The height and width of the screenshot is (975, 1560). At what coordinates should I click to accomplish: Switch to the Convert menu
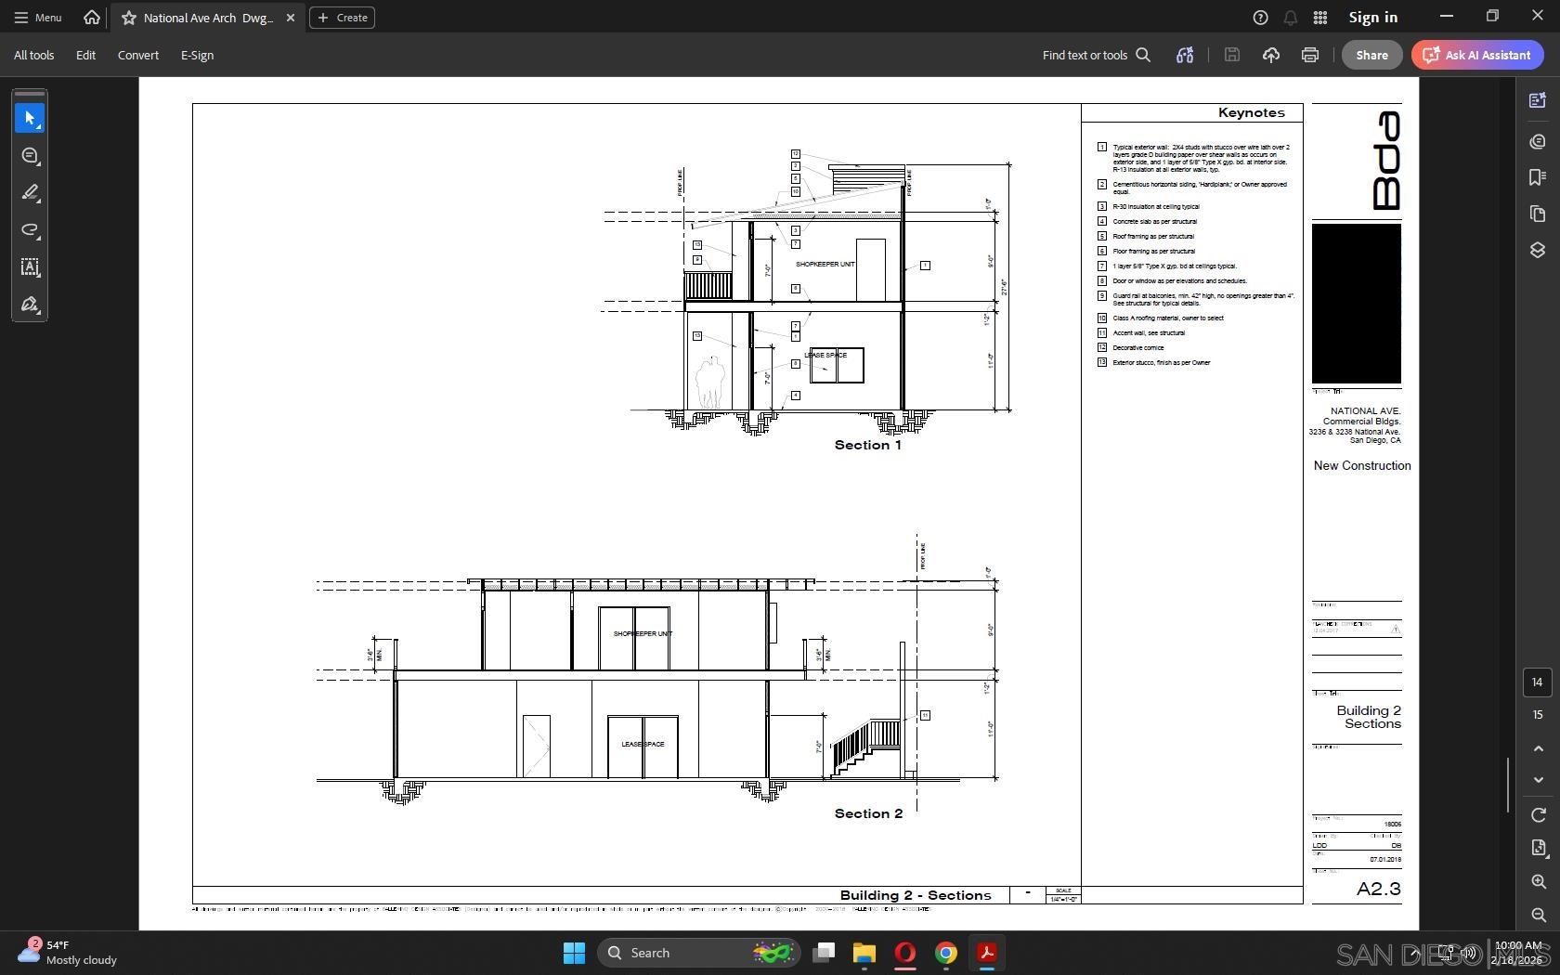click(137, 55)
